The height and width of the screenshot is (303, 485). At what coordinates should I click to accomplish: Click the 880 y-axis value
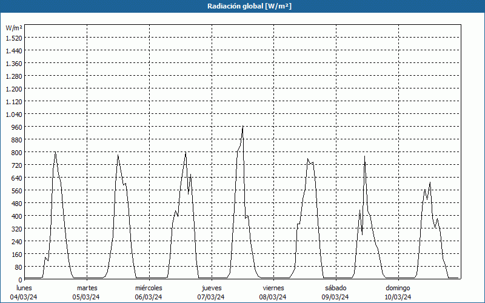point(17,140)
